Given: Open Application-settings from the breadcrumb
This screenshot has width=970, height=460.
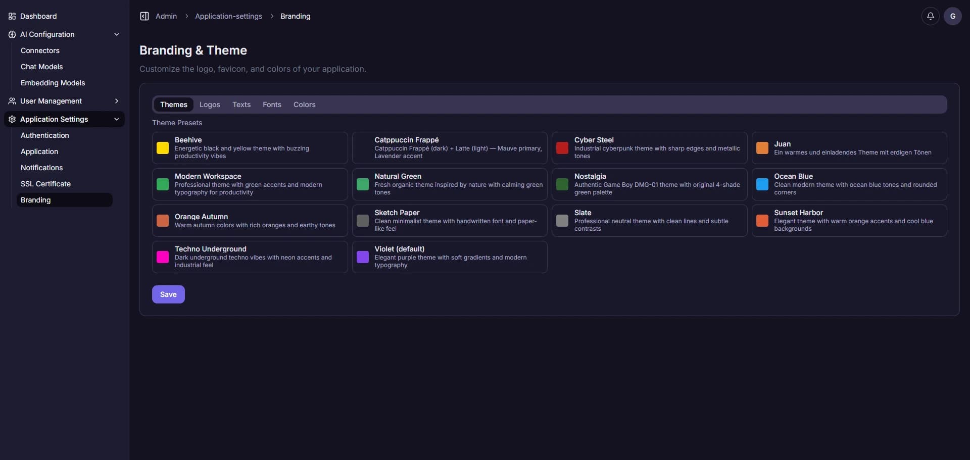Looking at the screenshot, I should (228, 16).
